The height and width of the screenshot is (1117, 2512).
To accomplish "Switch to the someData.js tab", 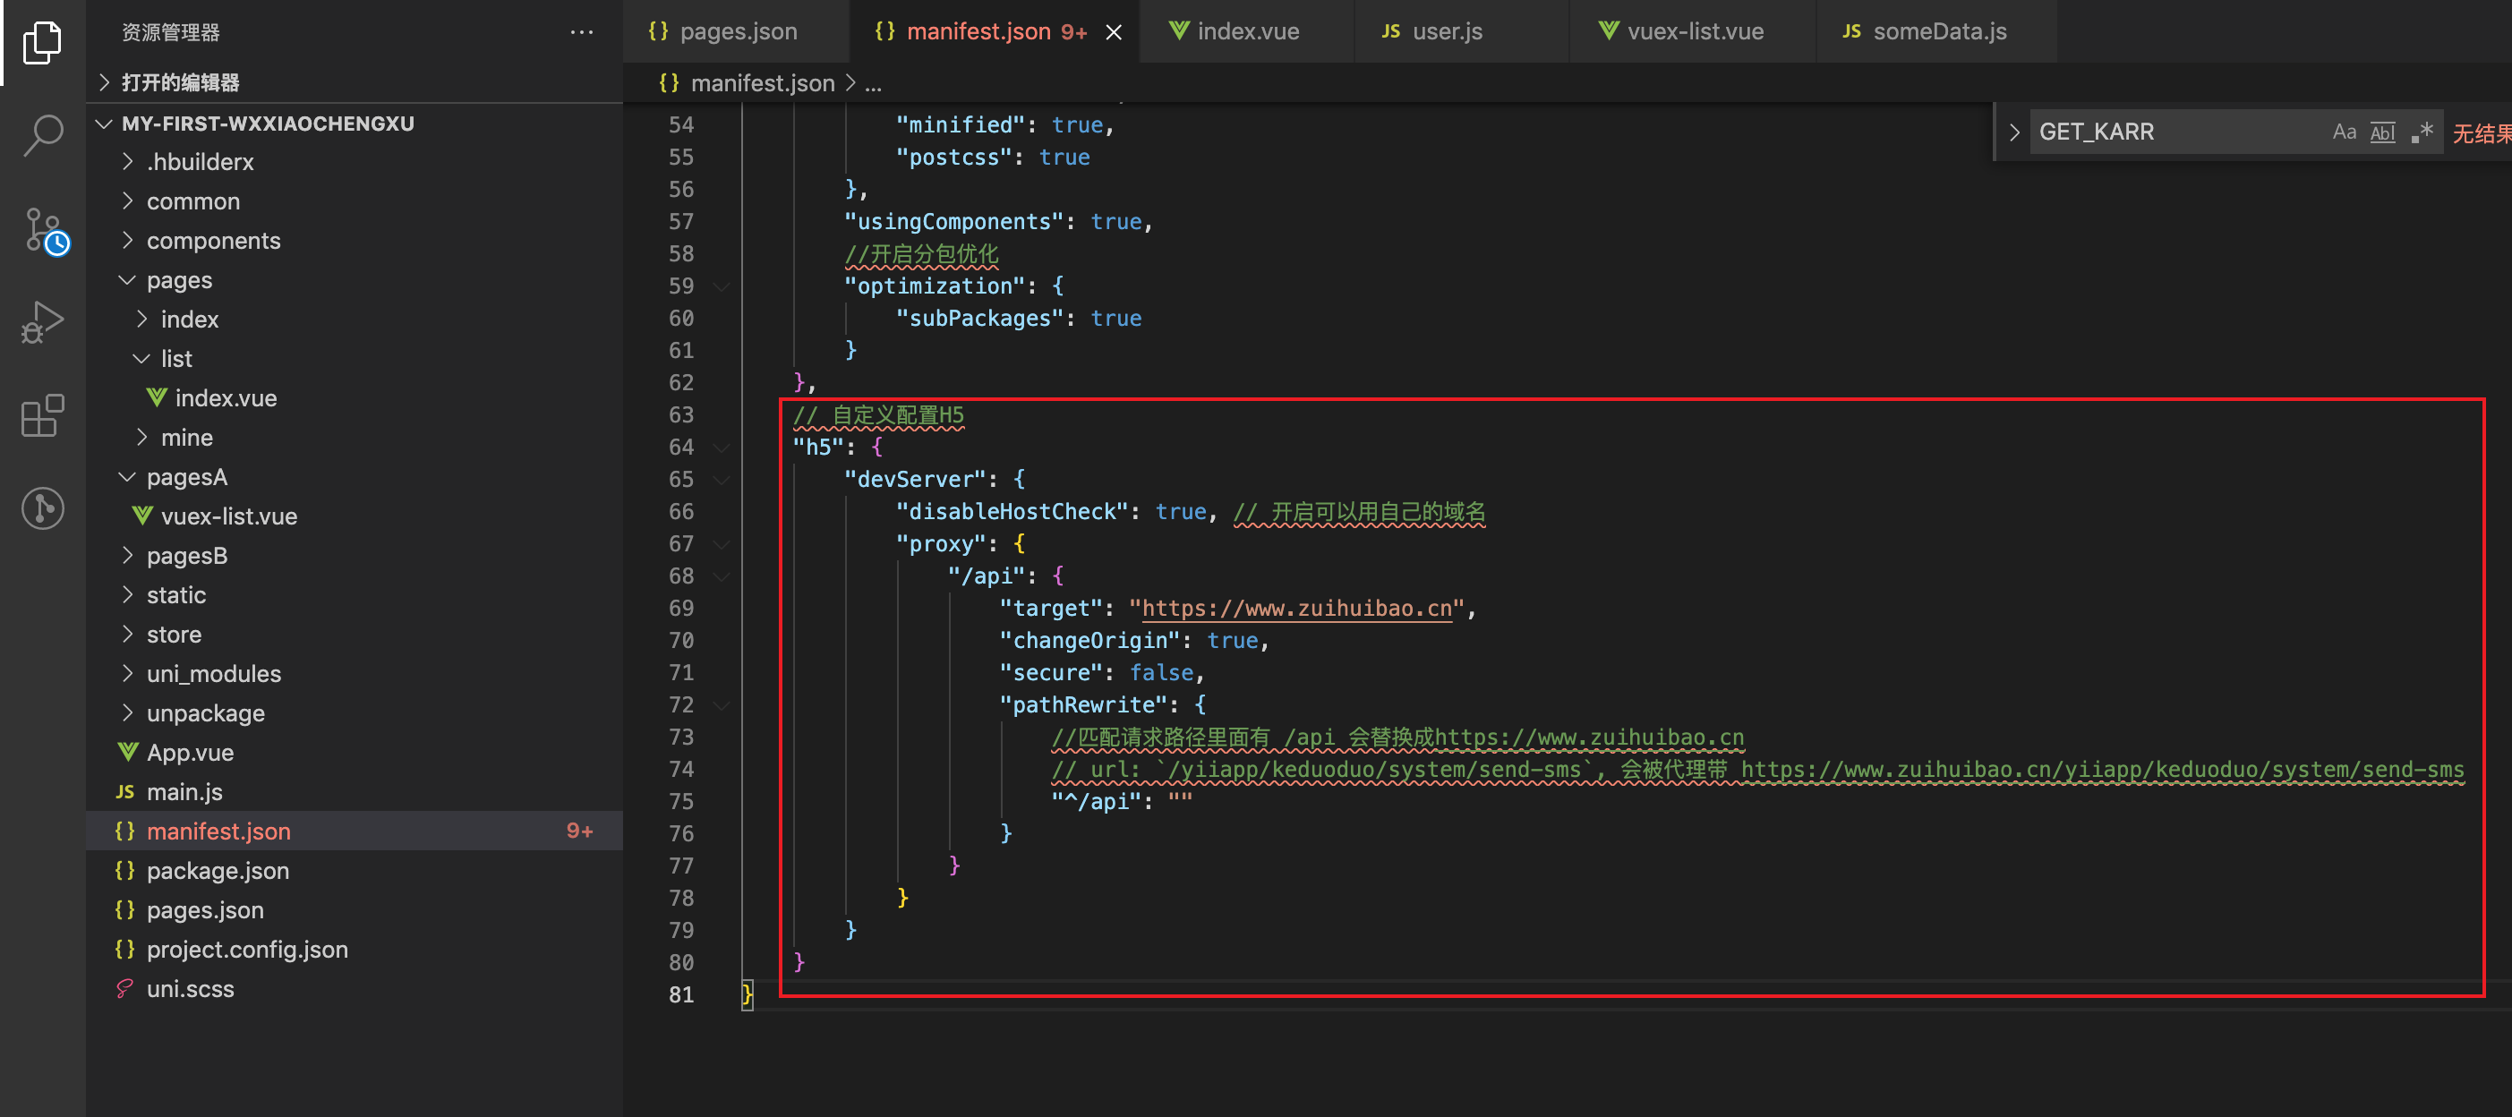I will (x=1937, y=31).
